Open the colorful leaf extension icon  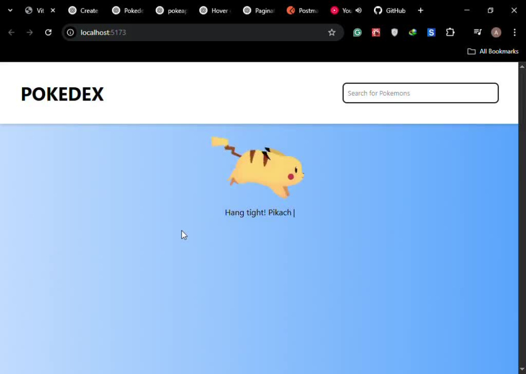click(x=413, y=32)
